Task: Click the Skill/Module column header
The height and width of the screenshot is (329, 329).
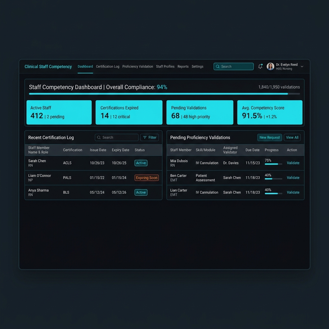Action: coord(205,150)
